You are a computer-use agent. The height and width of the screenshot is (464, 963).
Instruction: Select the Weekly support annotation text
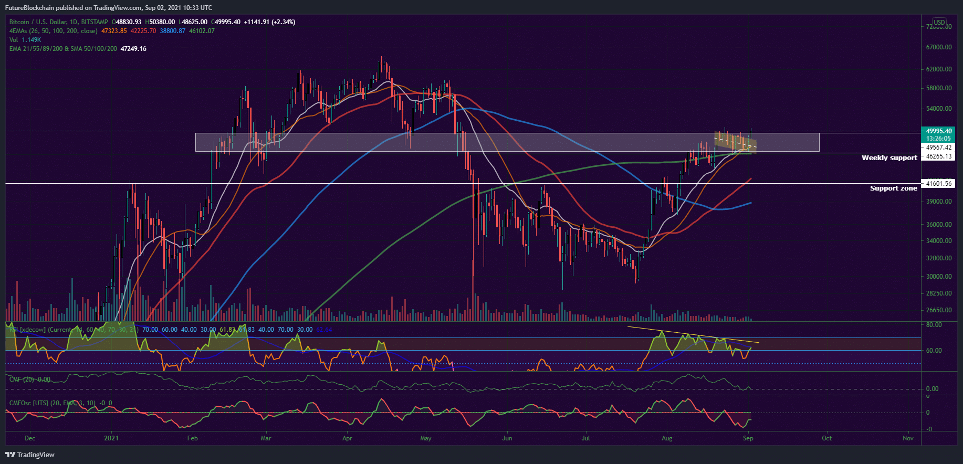[x=889, y=157]
